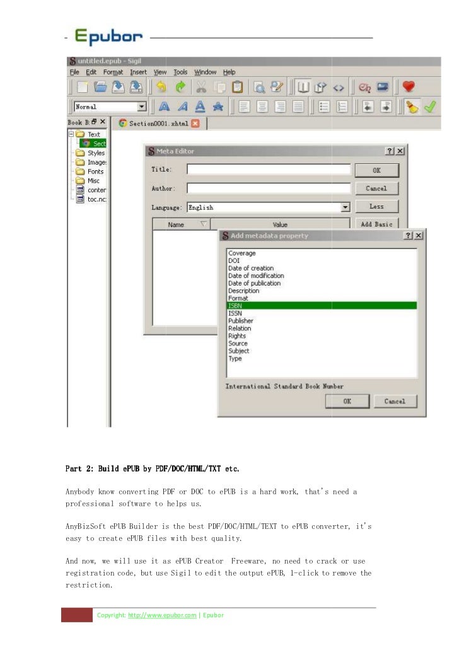Click Cancel in Meta Editor
The width and height of the screenshot is (459, 650).
point(376,189)
